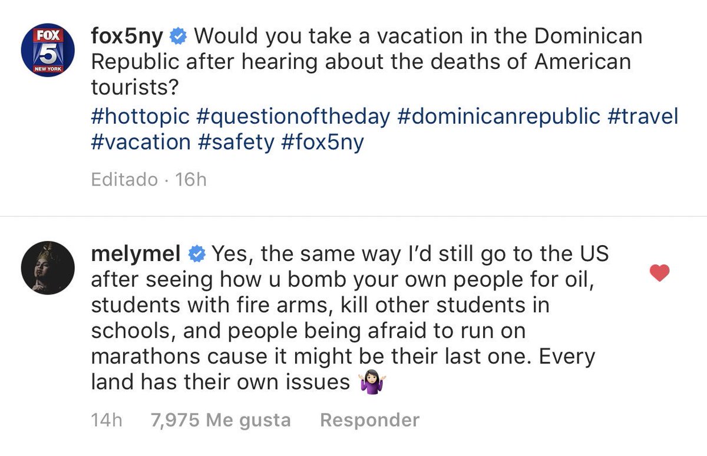Open the fox5ny username link
Screen dimensions: 707x456
tap(128, 37)
